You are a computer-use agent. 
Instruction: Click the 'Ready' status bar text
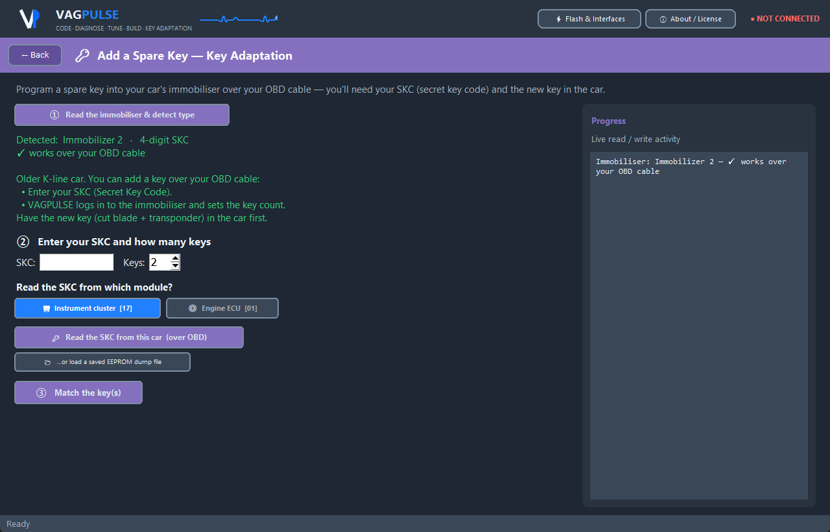click(x=18, y=524)
